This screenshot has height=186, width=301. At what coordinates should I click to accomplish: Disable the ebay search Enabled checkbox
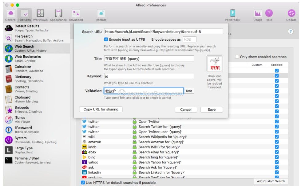click(277, 152)
